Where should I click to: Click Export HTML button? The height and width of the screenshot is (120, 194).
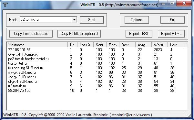(x=171, y=34)
